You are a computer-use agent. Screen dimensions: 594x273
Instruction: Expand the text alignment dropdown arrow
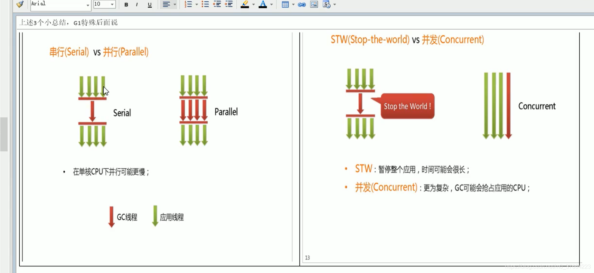coord(175,4)
